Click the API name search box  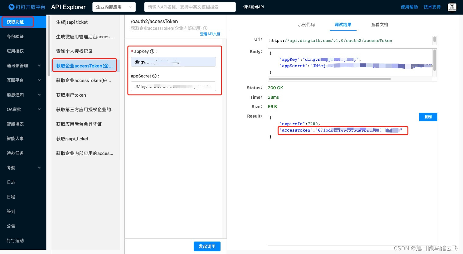click(190, 7)
